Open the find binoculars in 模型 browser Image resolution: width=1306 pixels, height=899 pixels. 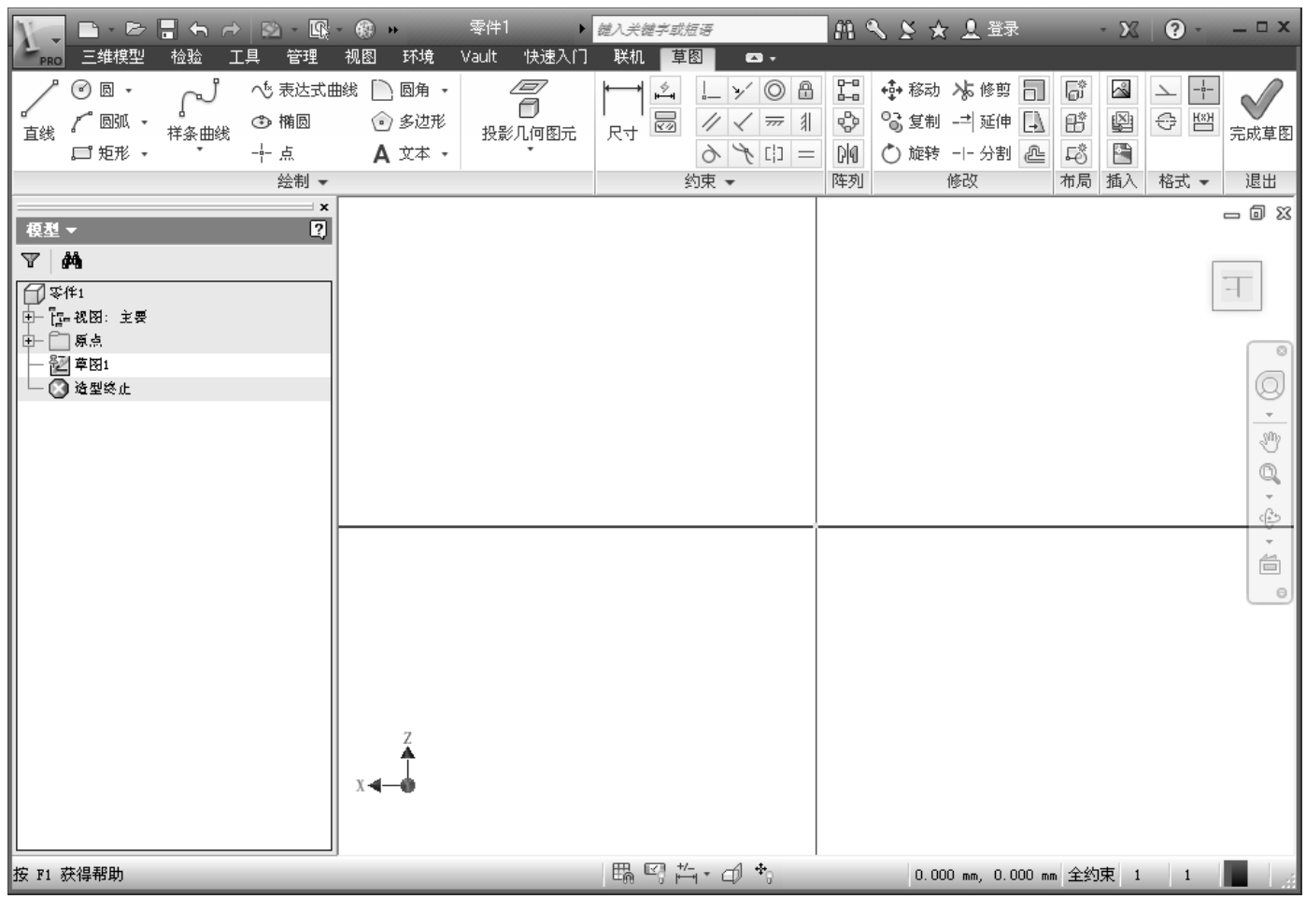pos(71,261)
